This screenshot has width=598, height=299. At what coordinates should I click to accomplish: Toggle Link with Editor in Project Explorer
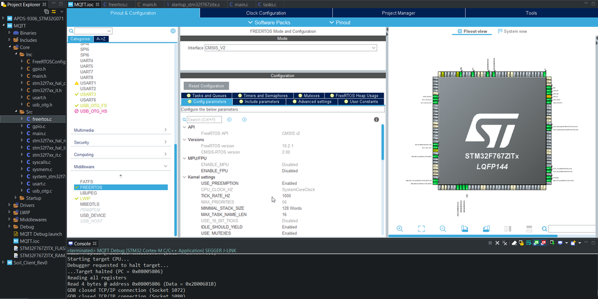point(54,12)
